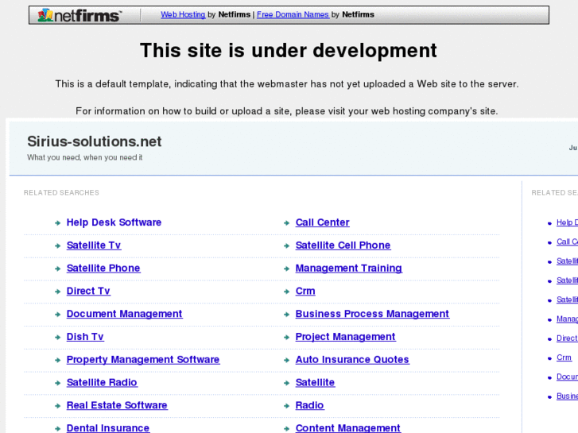Open the Web Hosting link
This screenshot has width=578, height=433.
click(x=183, y=14)
